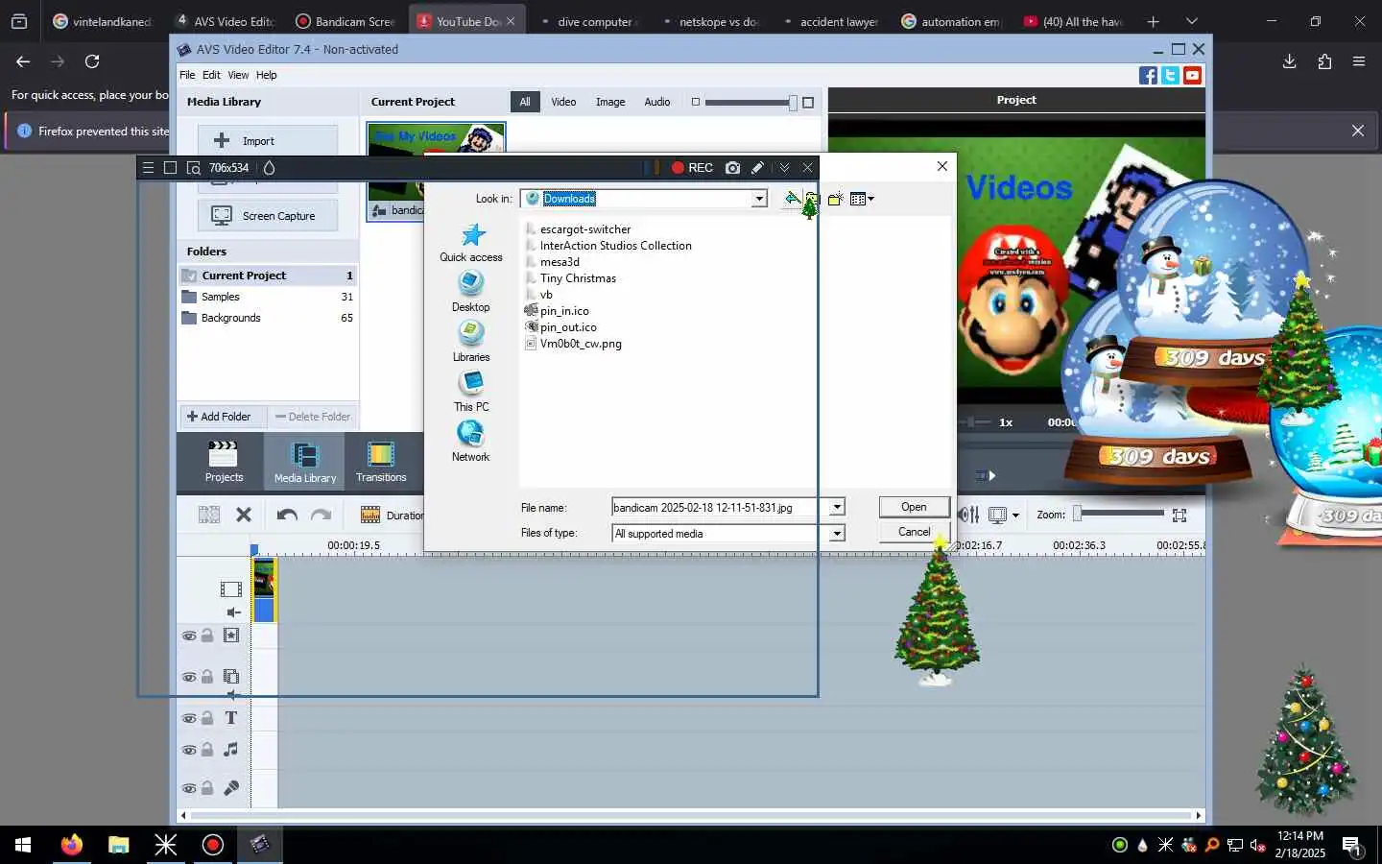Viewport: 1382px width, 864px height.
Task: Open the audio mixer icon on timeline toolbar
Action: 970,516
